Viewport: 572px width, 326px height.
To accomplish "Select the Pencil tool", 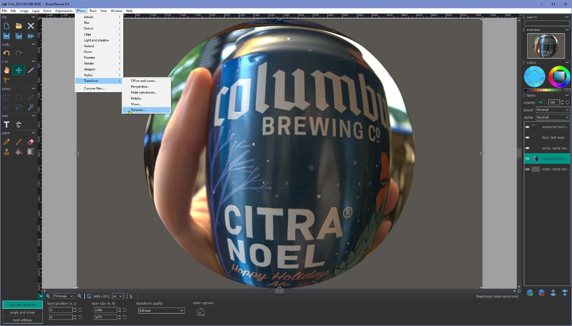I will pyautogui.click(x=7, y=142).
